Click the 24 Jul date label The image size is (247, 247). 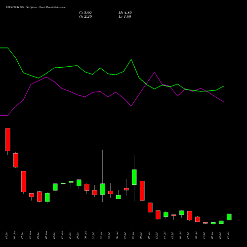[x=228, y=235]
